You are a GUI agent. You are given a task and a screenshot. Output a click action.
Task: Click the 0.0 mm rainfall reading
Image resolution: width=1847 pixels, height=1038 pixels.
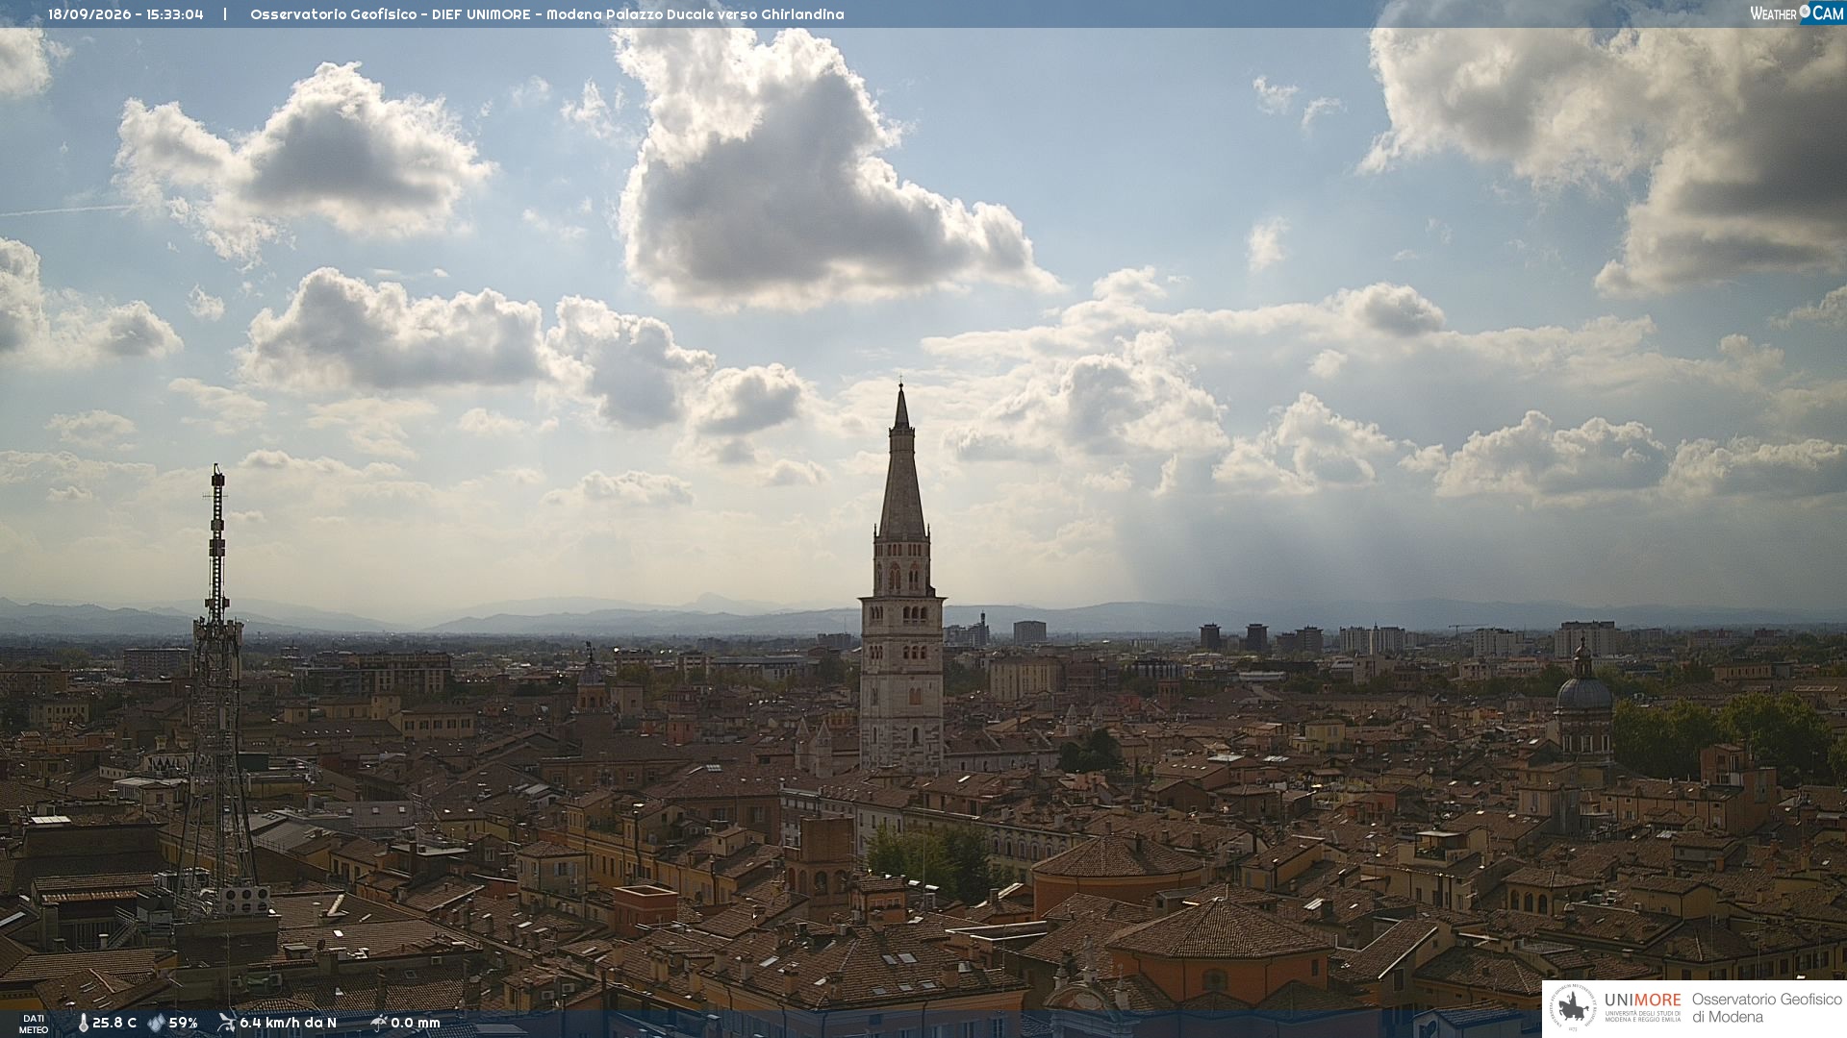[416, 1023]
